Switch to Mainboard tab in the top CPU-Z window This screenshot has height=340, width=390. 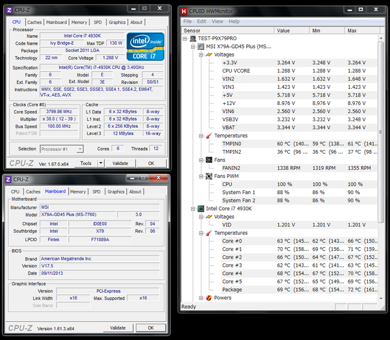pos(57,22)
